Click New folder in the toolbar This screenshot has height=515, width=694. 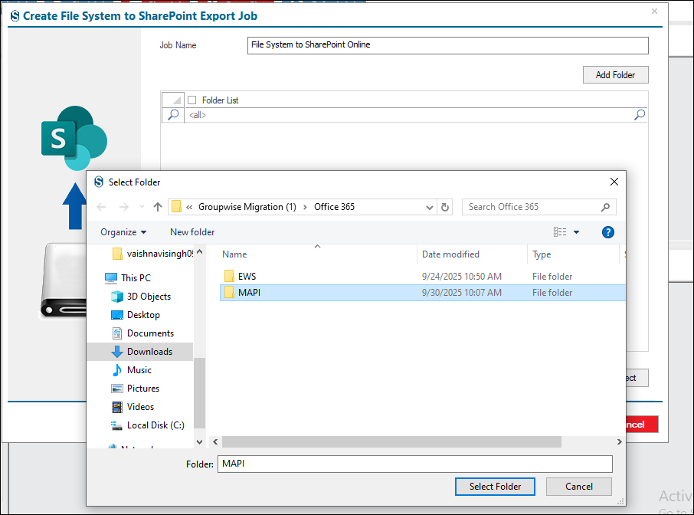coord(192,232)
